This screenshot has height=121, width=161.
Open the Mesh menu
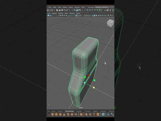coord(83,7)
